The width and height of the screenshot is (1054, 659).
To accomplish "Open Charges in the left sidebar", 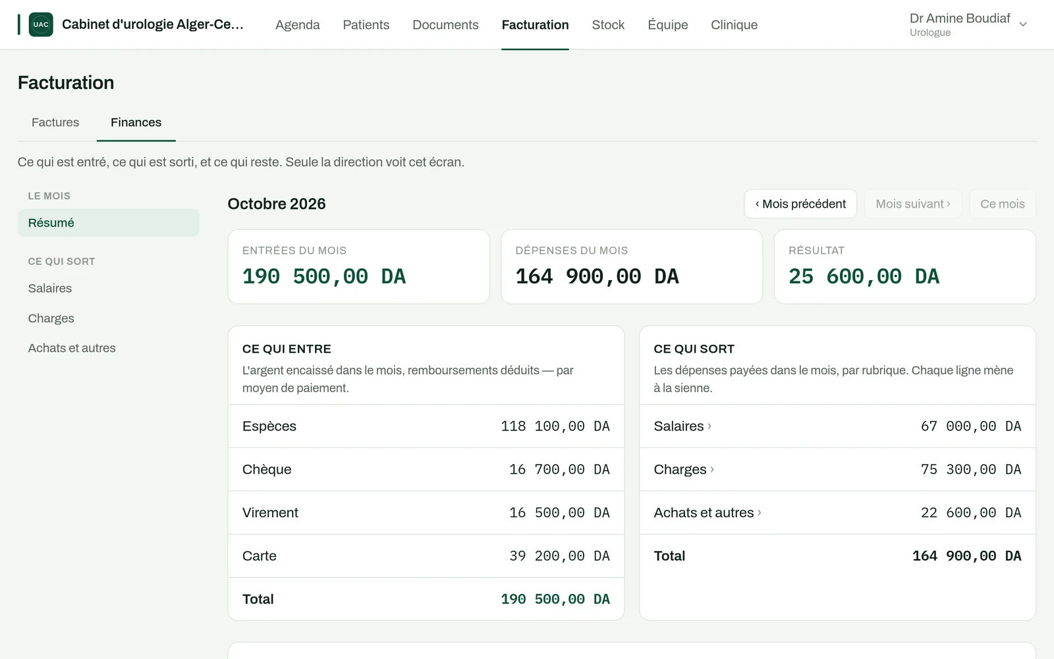I will coord(109,318).
